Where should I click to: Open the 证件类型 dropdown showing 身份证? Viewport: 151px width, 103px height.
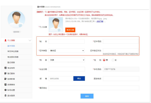[67, 51]
